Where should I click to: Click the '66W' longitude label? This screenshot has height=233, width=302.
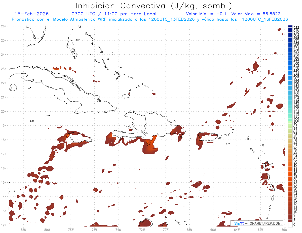coord(213,229)
